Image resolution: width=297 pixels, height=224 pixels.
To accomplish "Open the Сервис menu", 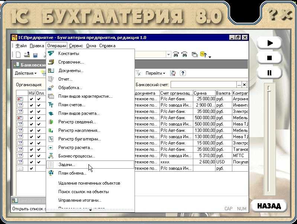I will coord(76,46).
